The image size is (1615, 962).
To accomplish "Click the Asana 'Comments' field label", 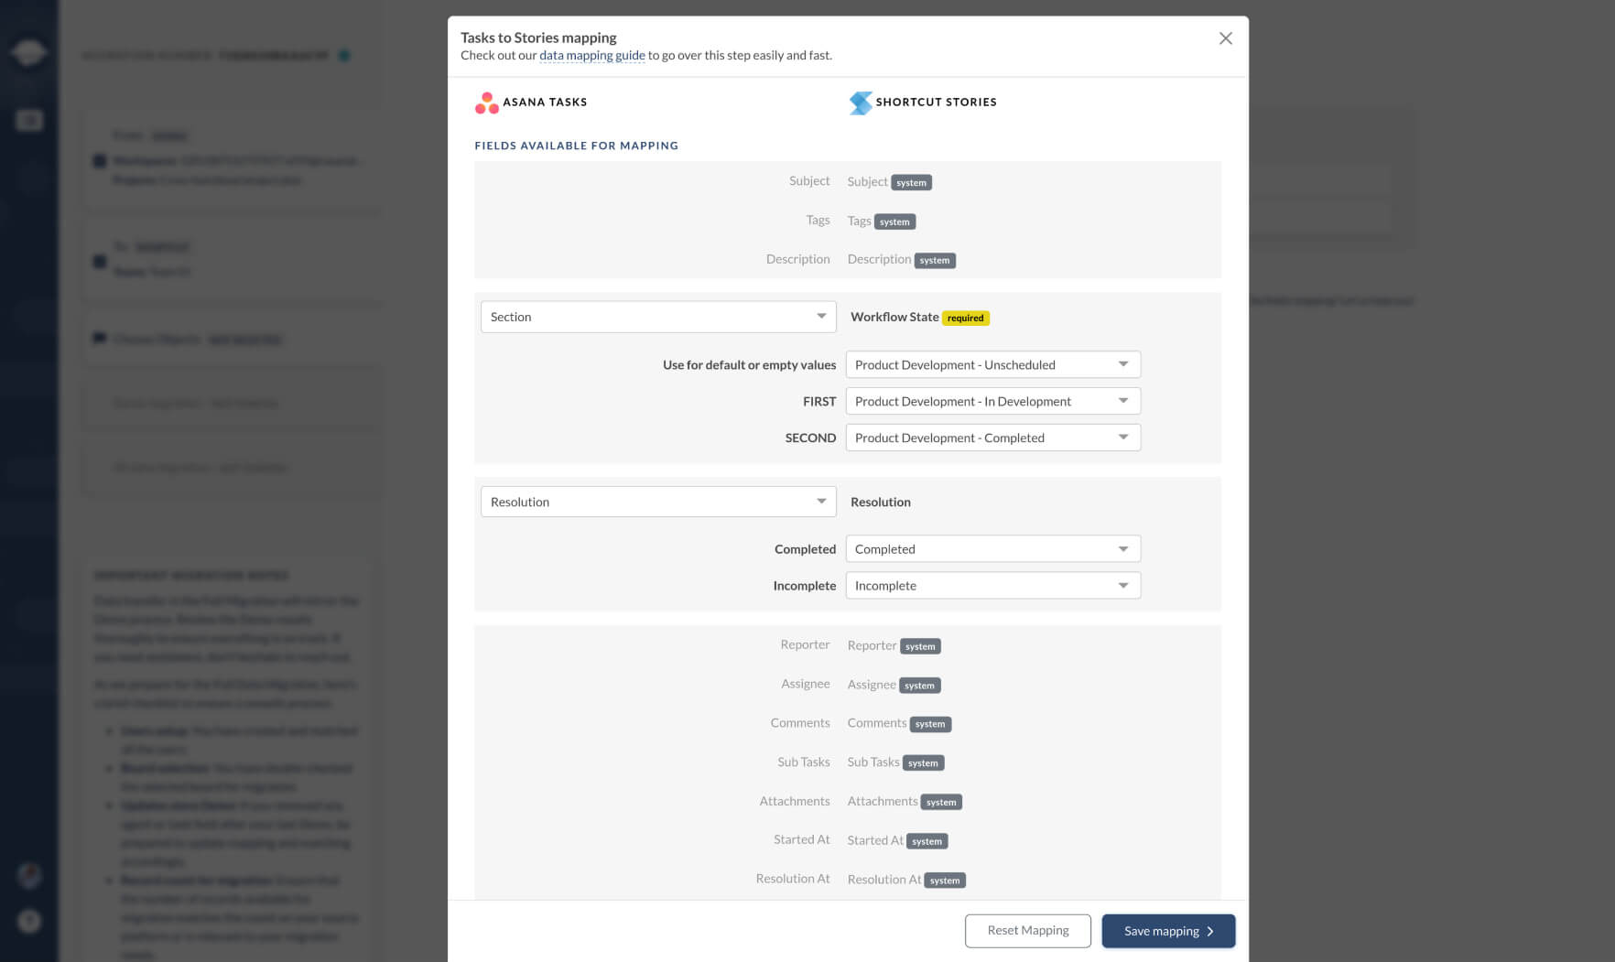I will point(800,723).
